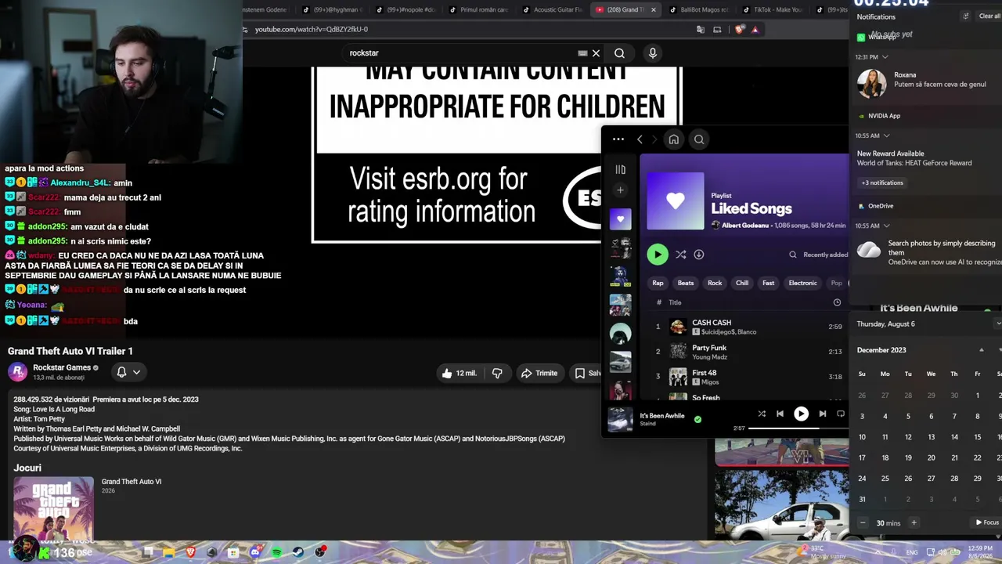Collapse the OneDrive 10:55 AM notification group
This screenshot has width=1002, height=564.
tap(887, 226)
